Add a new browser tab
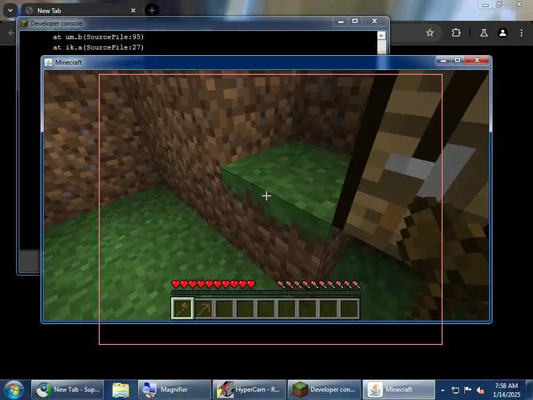The width and height of the screenshot is (533, 400). coord(152,10)
